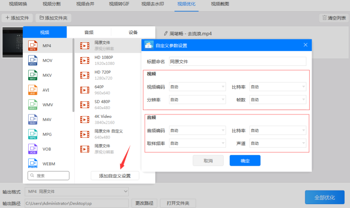The width and height of the screenshot is (350, 208).
Task: Click the video thumbnail preview
Action: 13,42
